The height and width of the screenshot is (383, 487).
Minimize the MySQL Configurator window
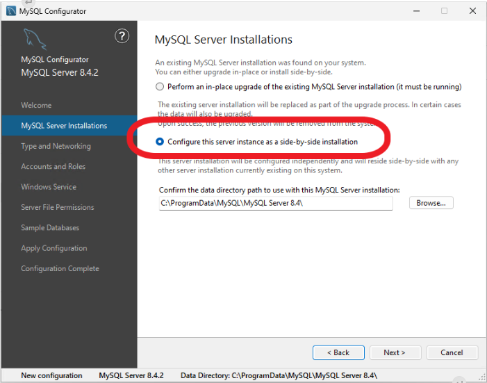[415, 11]
